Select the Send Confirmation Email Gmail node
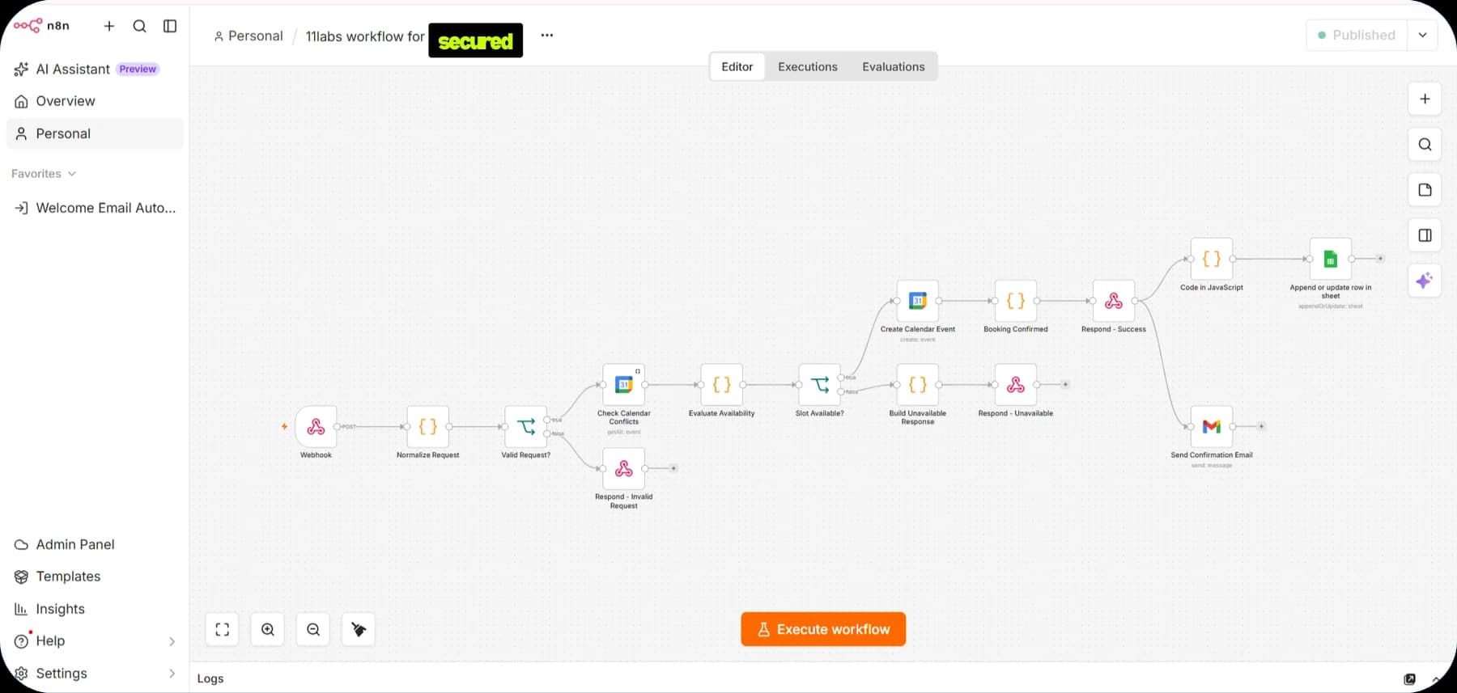Image resolution: width=1457 pixels, height=693 pixels. pyautogui.click(x=1212, y=426)
